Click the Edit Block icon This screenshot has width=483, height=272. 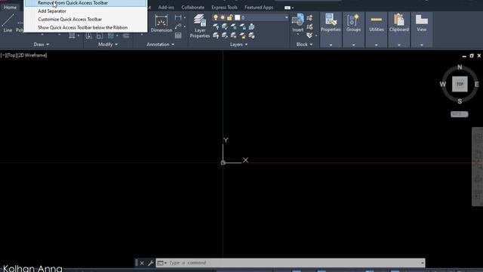309,27
